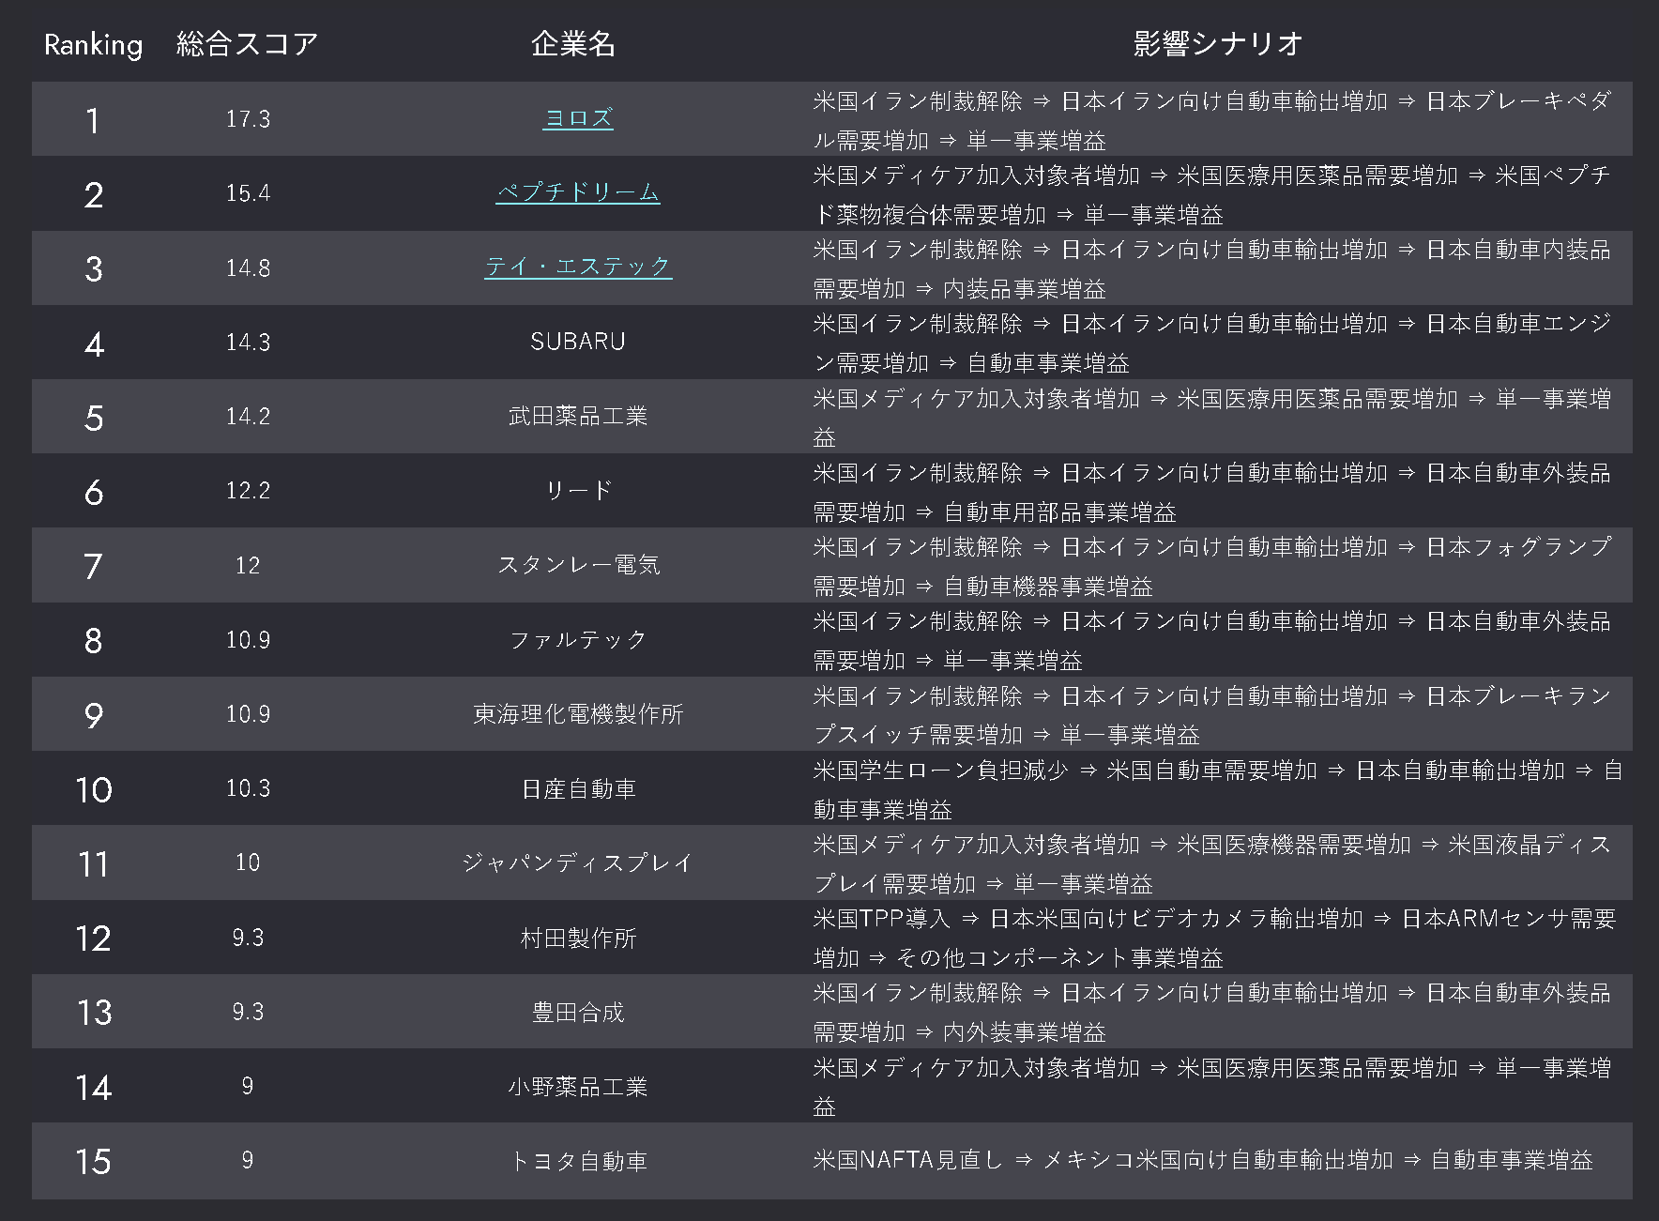Screen dimensions: 1659x1221
Task: Click the scenario mentioning ブレーキランプスイッチ
Action: [1211, 715]
